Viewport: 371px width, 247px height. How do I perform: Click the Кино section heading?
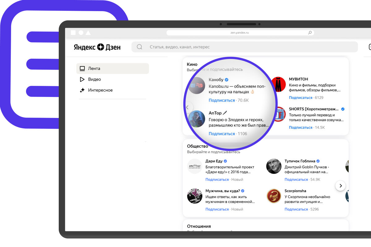(x=192, y=64)
